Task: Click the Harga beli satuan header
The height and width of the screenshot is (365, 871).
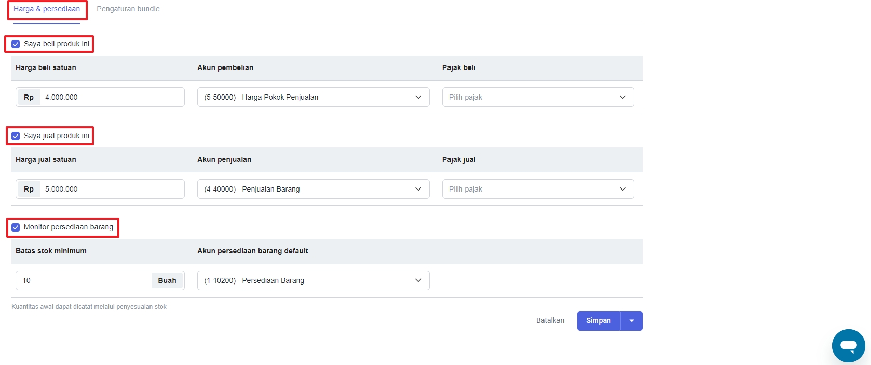Action: (46, 68)
